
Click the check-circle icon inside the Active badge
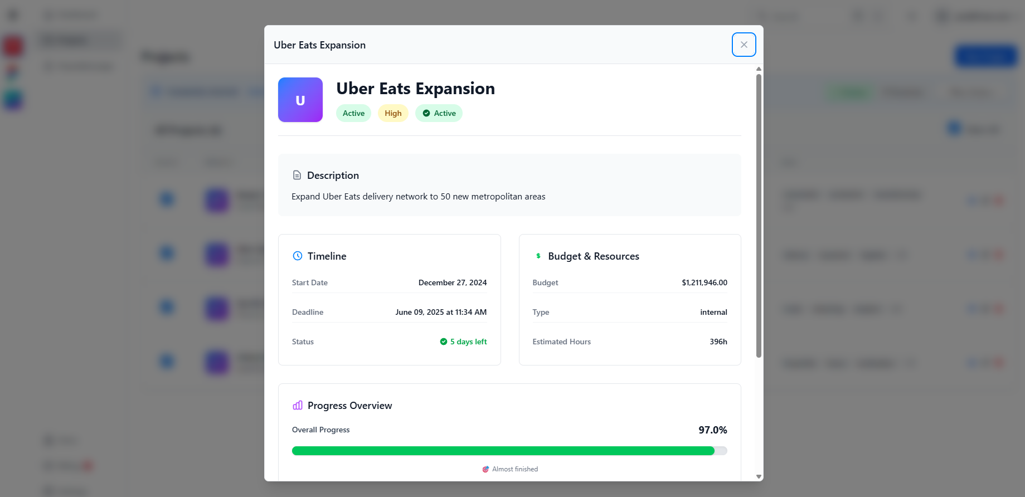point(426,113)
